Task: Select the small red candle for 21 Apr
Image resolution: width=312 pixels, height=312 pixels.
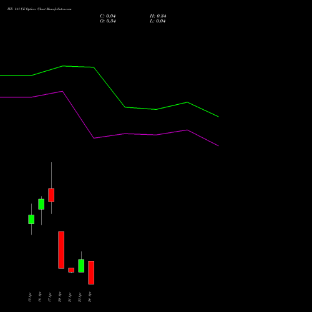Action: pyautogui.click(x=71, y=270)
